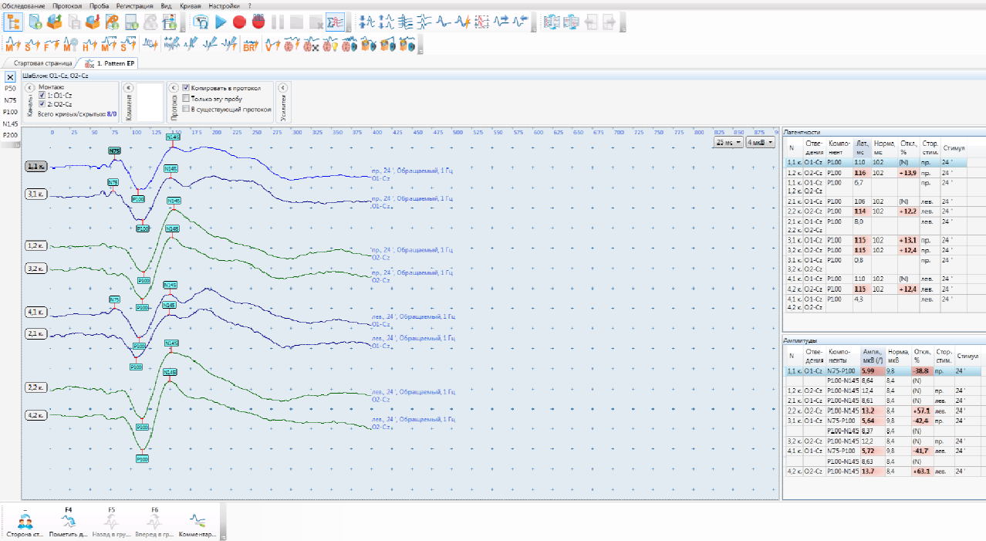This screenshot has height=541, width=986.
Task: Enable the Только эту пробу checkbox
Action: coord(186,99)
